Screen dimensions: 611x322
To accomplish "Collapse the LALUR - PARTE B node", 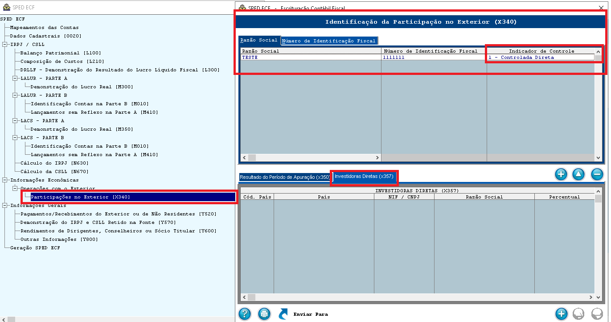I will click(15, 95).
